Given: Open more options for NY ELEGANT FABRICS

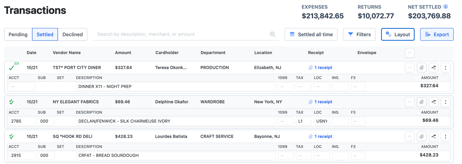Looking at the screenshot, I should tap(446, 102).
